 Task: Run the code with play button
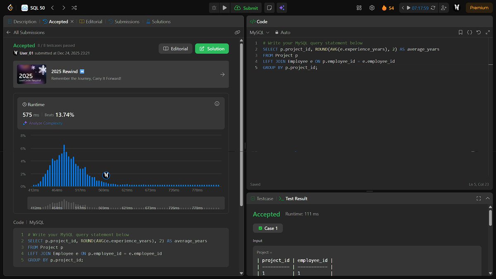coord(224,8)
